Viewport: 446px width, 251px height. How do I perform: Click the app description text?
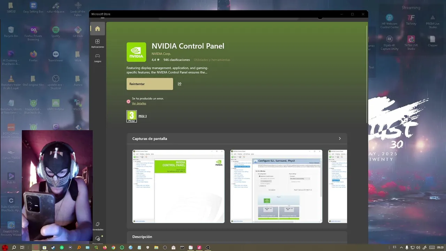(x=168, y=70)
